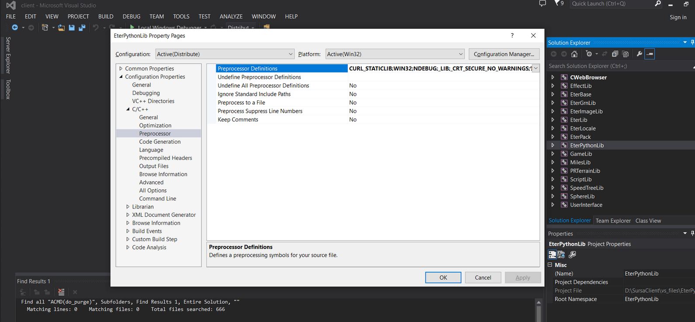Viewport: 695px width, 322px height.
Task: Click the Show All Files icon
Action: point(626,54)
